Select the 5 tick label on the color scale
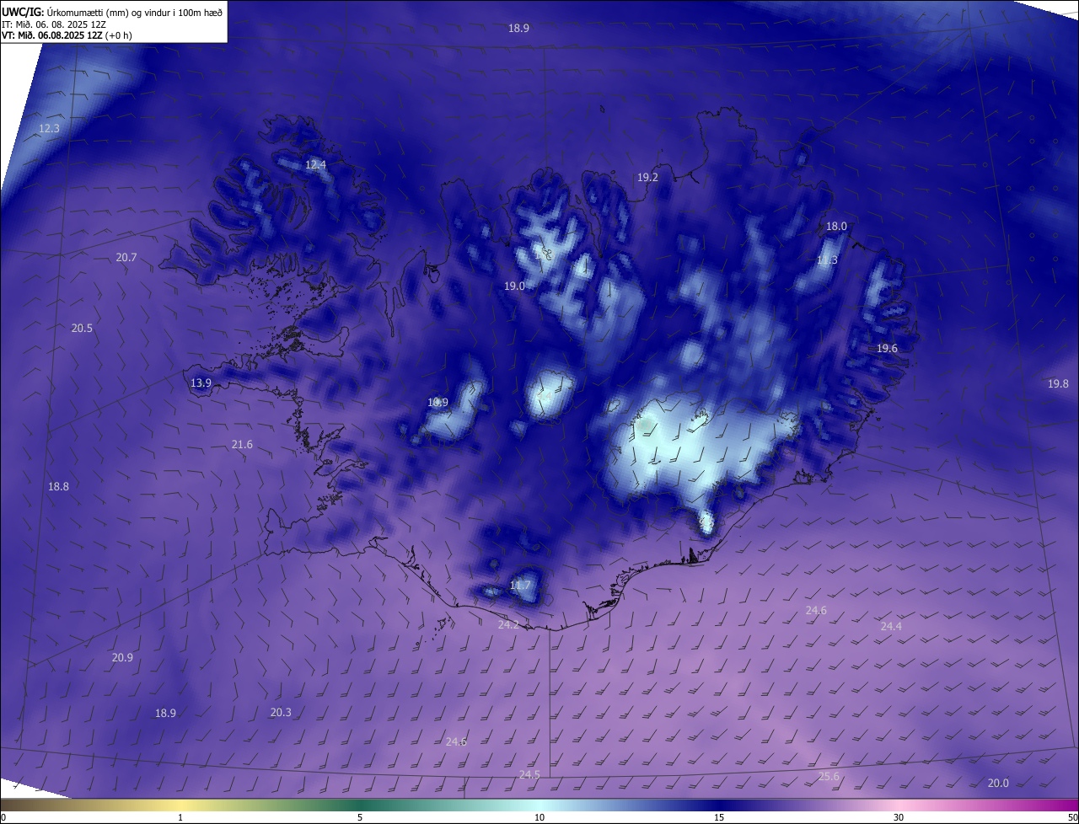Viewport: 1079px width, 824px height. (x=360, y=818)
